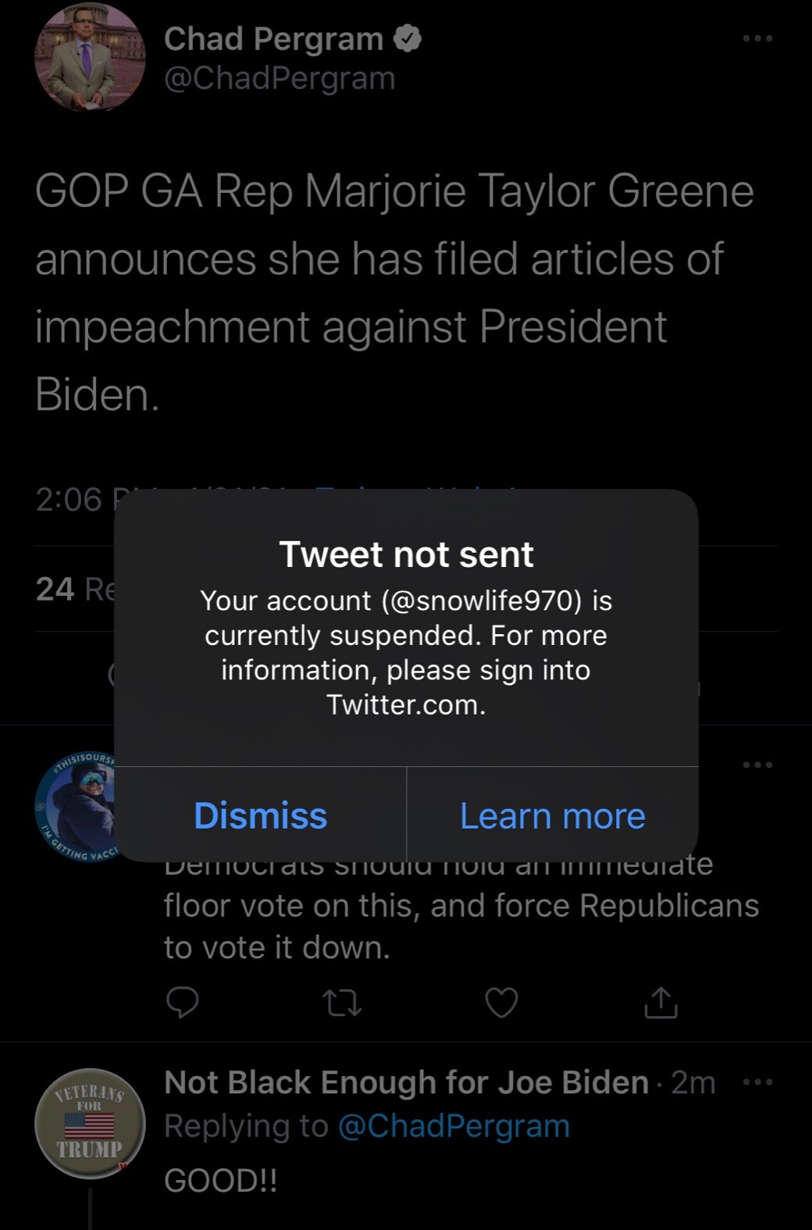812x1230 pixels.
Task: Tap the verified badge beside Chad Pergram
Action: click(408, 38)
